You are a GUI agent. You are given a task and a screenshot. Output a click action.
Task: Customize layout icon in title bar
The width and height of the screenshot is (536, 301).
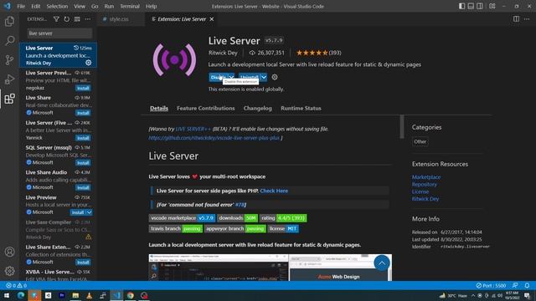click(492, 6)
